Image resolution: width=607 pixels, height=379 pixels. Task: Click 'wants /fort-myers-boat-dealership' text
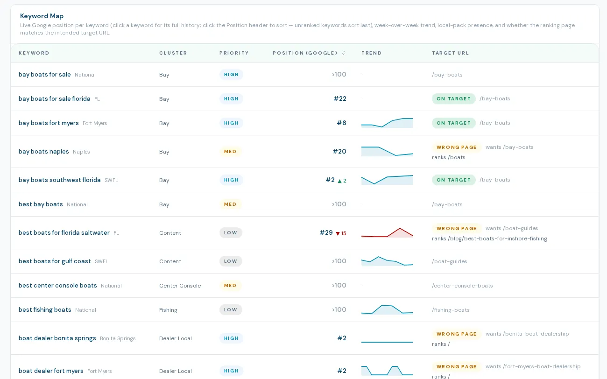[x=533, y=367]
